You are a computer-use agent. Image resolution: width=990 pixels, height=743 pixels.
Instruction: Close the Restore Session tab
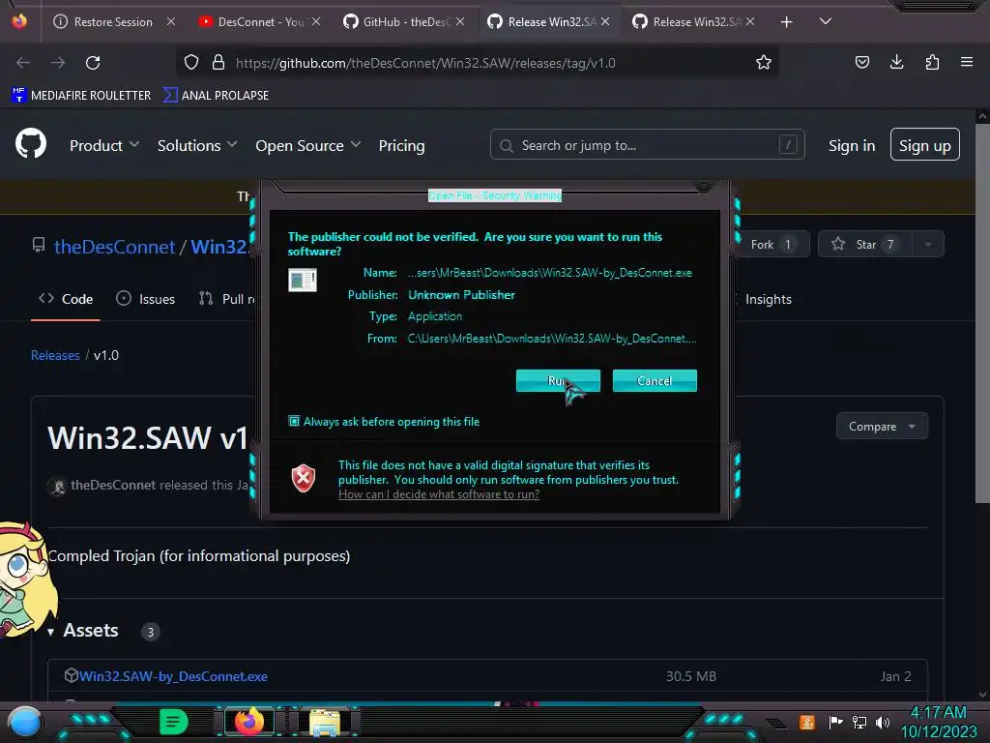click(171, 21)
